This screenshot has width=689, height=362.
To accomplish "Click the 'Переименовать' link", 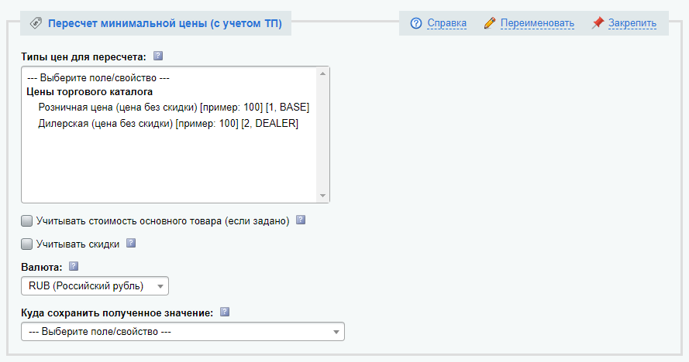I will click(537, 23).
